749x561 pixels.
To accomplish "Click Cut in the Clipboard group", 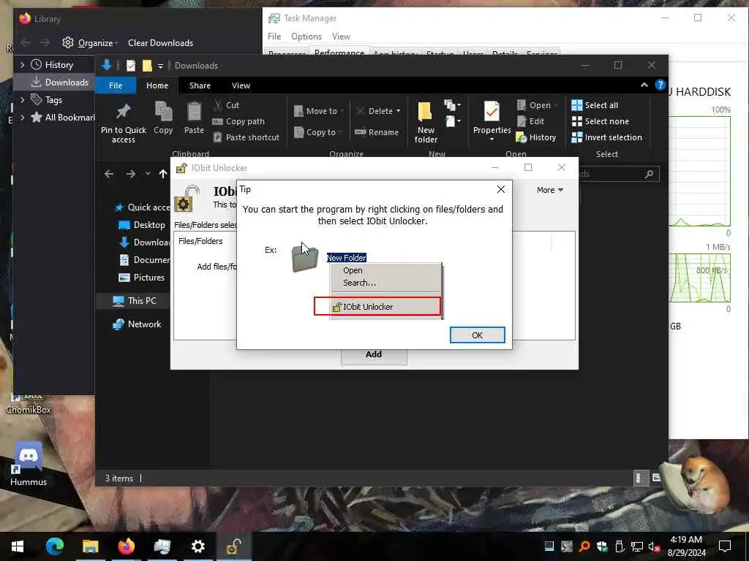I will click(227, 105).
